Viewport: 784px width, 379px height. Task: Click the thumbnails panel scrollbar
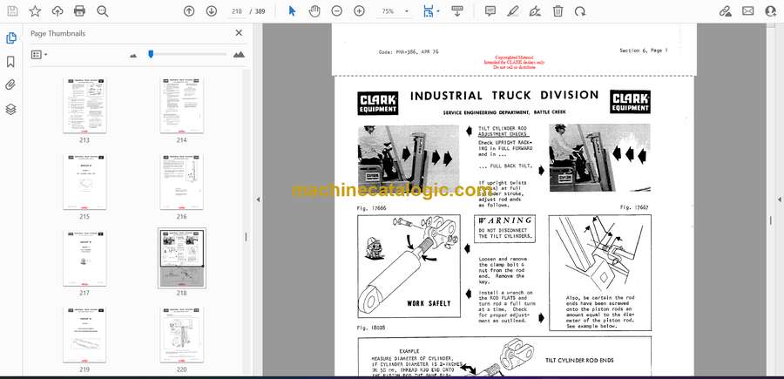[x=246, y=236]
